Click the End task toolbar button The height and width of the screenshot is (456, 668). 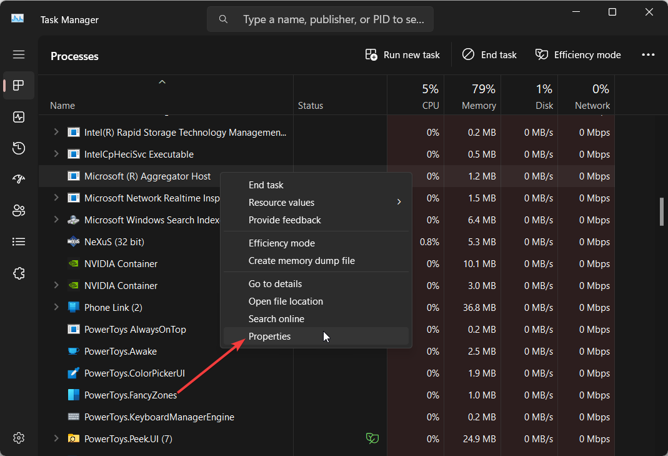[489, 54]
